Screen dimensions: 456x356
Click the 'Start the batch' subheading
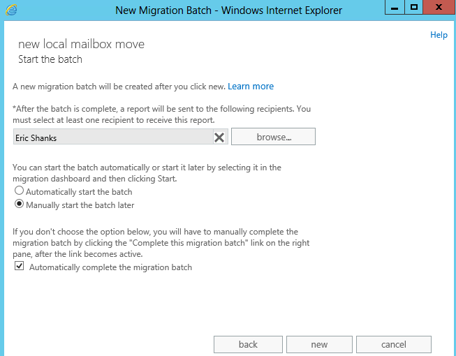click(x=50, y=59)
